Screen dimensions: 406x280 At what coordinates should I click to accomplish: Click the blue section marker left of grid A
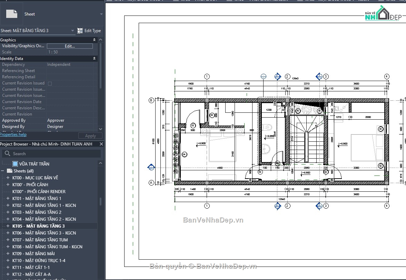[x=151, y=168]
